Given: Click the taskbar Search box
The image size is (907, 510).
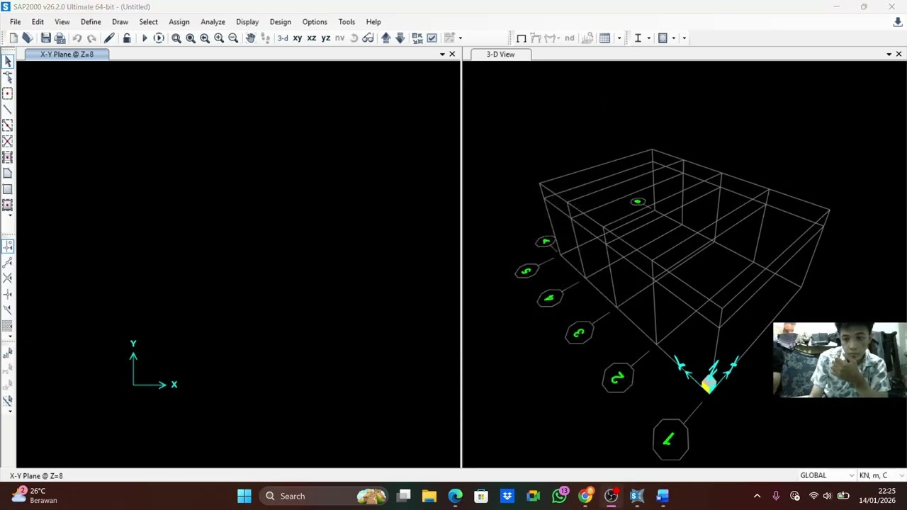Looking at the screenshot, I should click(325, 496).
